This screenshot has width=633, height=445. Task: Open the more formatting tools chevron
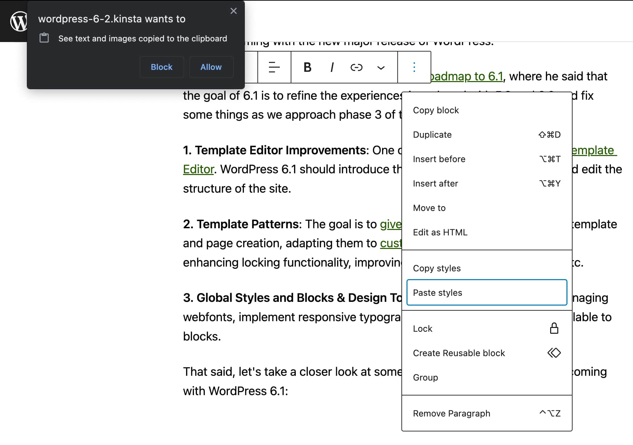coord(380,67)
